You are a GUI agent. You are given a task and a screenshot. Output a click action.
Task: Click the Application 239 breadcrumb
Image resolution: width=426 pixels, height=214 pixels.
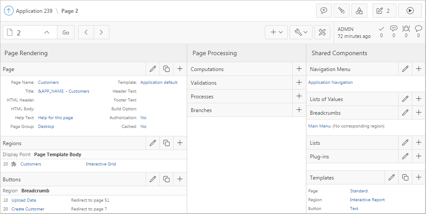[34, 11]
